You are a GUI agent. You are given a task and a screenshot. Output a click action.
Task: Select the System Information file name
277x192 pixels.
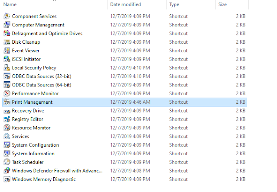(33, 154)
